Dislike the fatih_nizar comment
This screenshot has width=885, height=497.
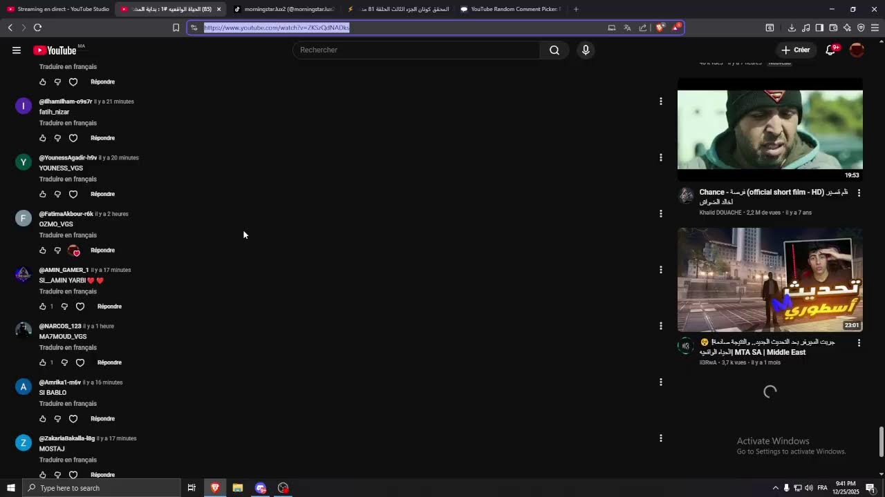click(x=57, y=138)
